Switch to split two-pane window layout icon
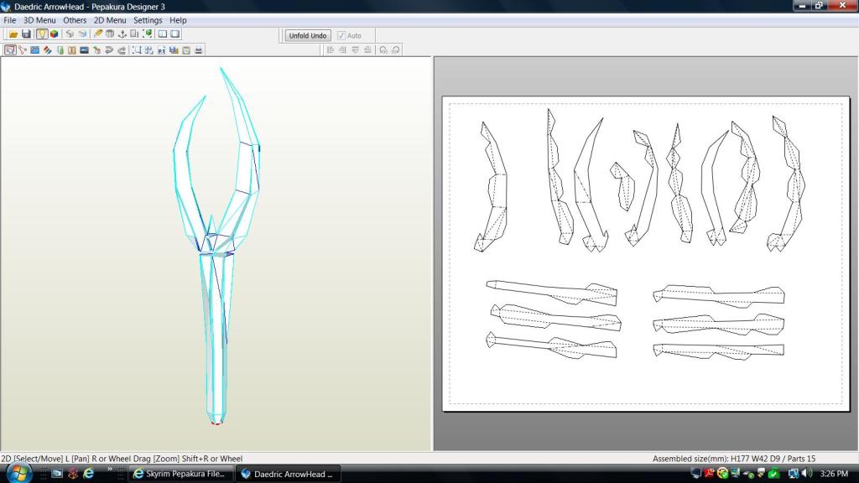 (x=163, y=34)
